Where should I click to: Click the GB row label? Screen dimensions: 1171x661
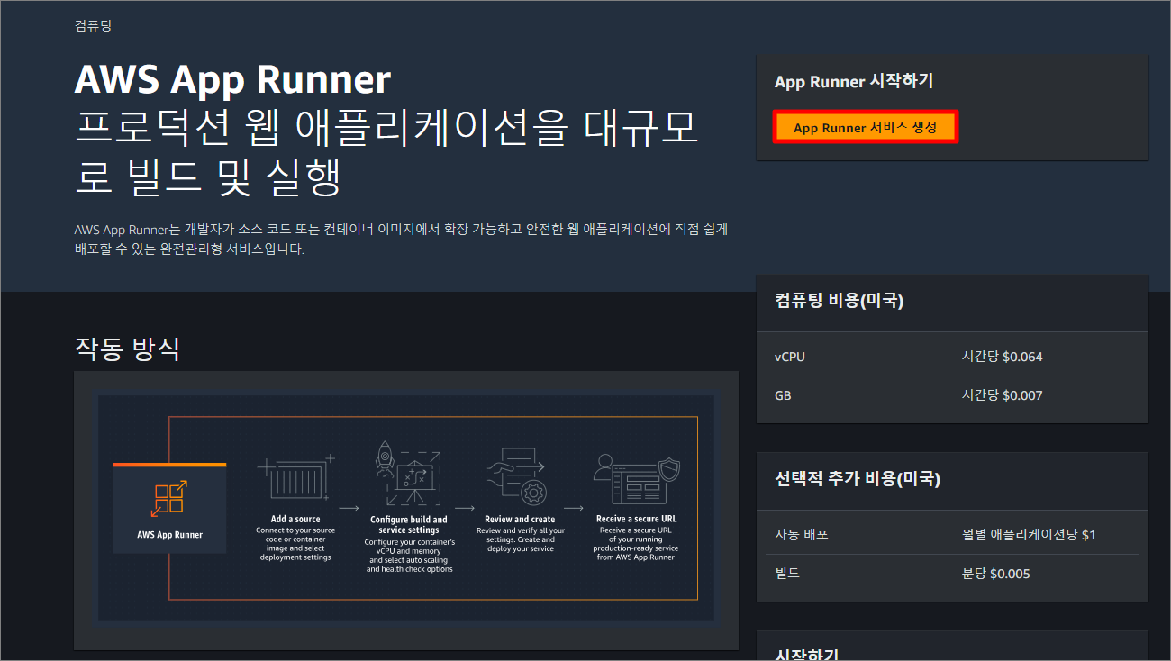pos(783,395)
